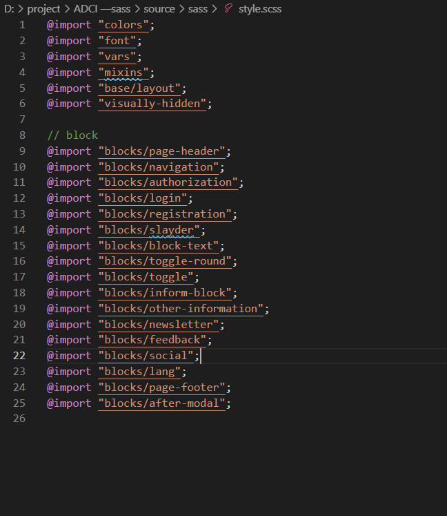Open the "blocks/newsletter" import path
Viewport: 447px width, 516px height.
tap(159, 325)
